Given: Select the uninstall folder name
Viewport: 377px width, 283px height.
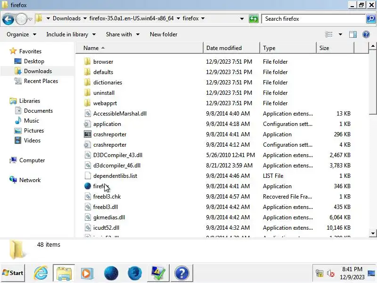Looking at the screenshot, I should [104, 92].
